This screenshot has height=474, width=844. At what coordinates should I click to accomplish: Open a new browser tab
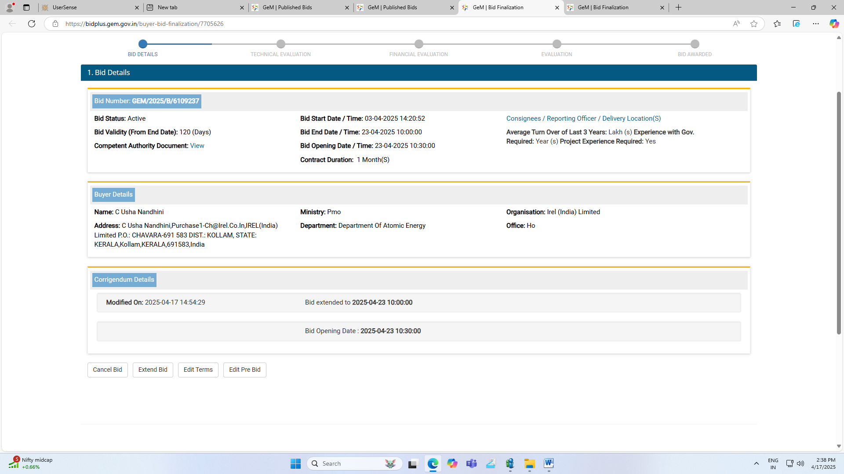(x=678, y=7)
